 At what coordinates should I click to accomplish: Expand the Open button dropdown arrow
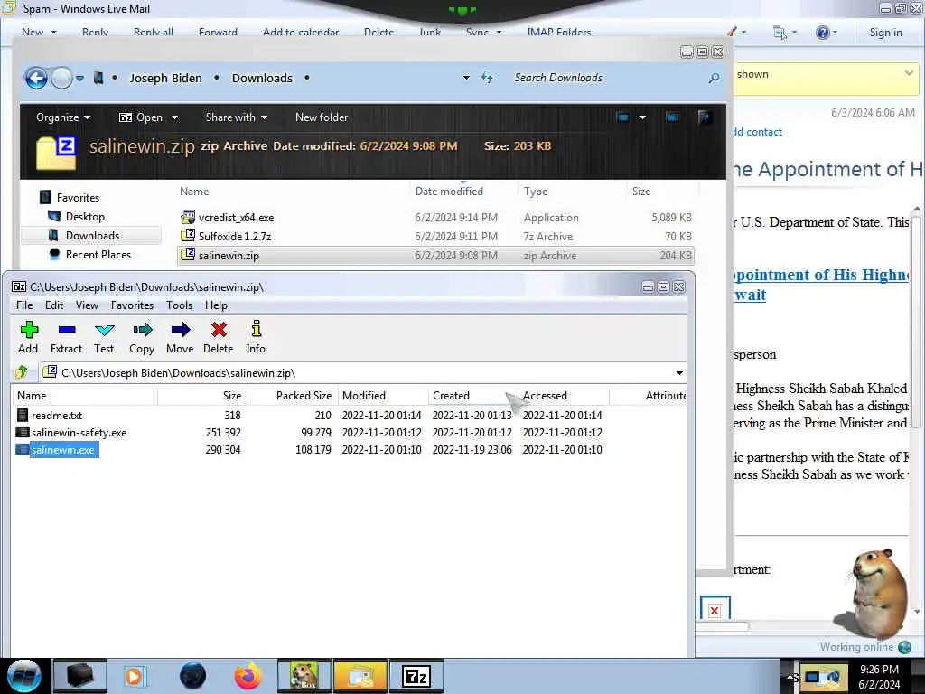pyautogui.click(x=174, y=118)
